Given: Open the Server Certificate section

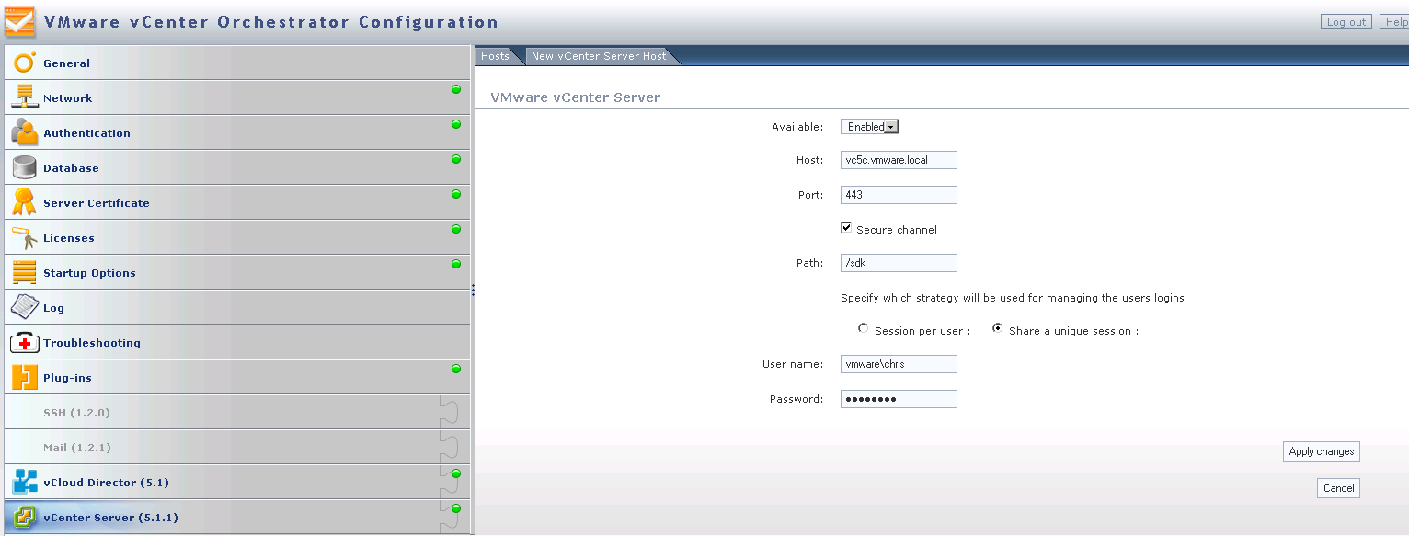Looking at the screenshot, I should (237, 202).
